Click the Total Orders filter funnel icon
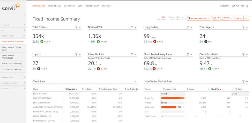This screenshot has height=123, width=252. pos(76,27)
